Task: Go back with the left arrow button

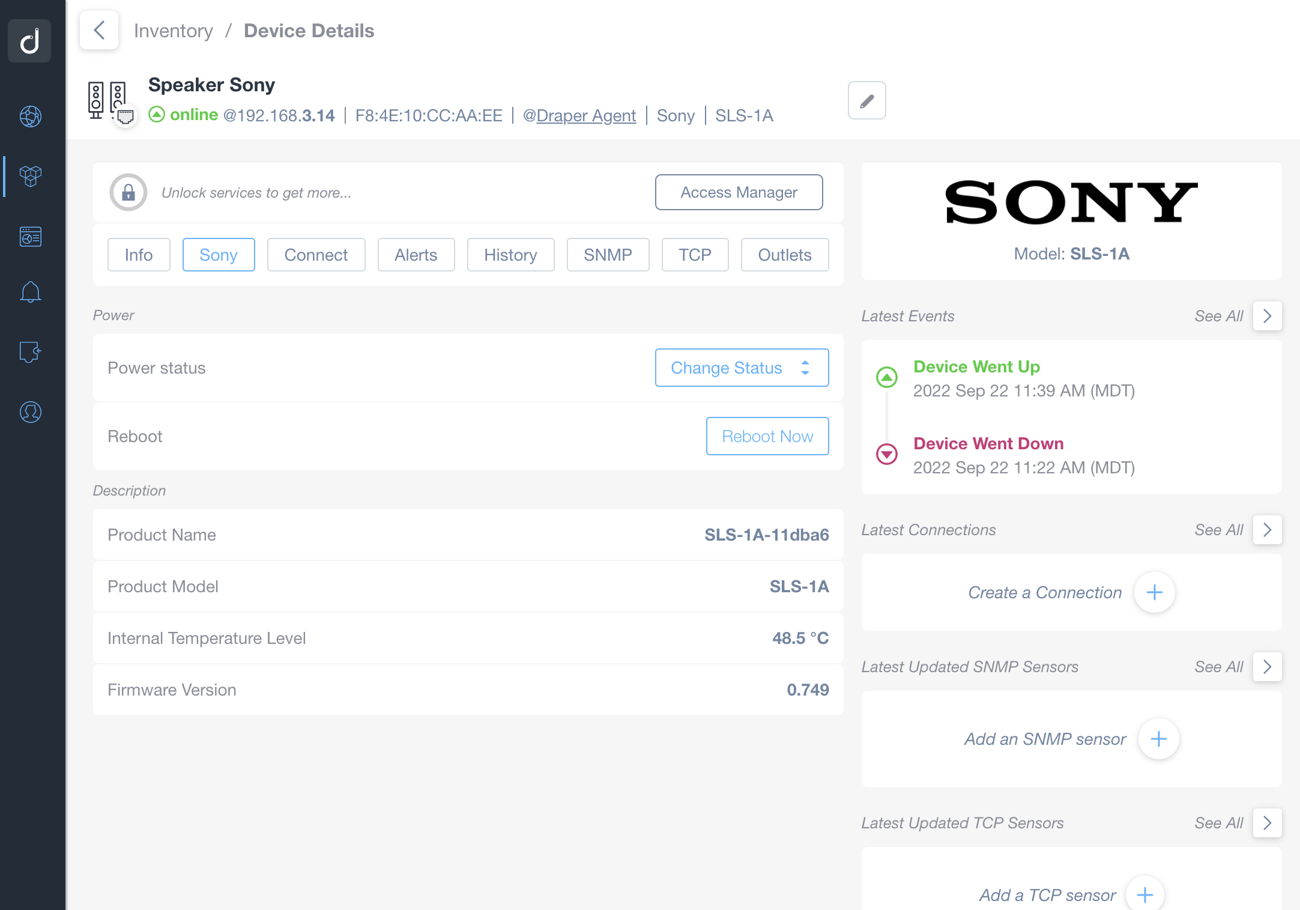Action: pyautogui.click(x=99, y=30)
